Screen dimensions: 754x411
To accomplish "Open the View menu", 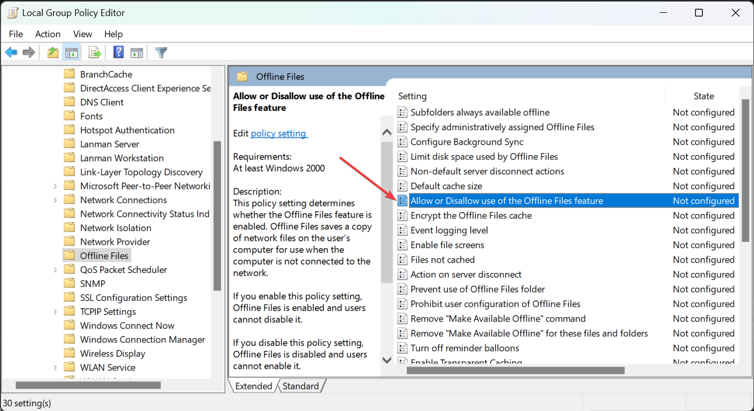I will (x=83, y=34).
